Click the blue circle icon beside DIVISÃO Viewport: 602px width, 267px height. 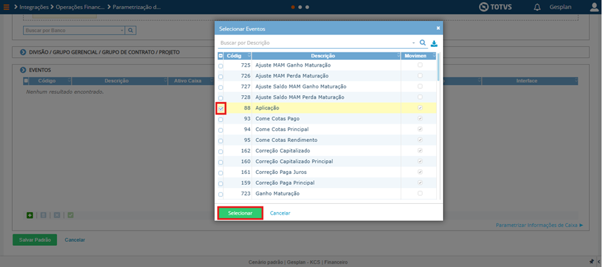click(x=23, y=52)
